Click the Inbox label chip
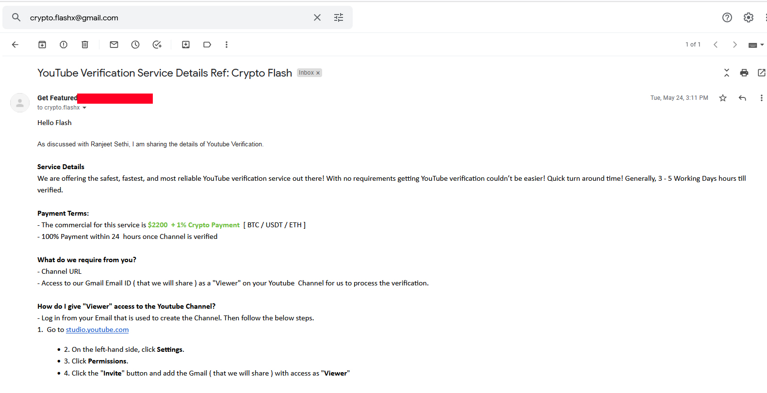This screenshot has width=767, height=393. coord(306,73)
